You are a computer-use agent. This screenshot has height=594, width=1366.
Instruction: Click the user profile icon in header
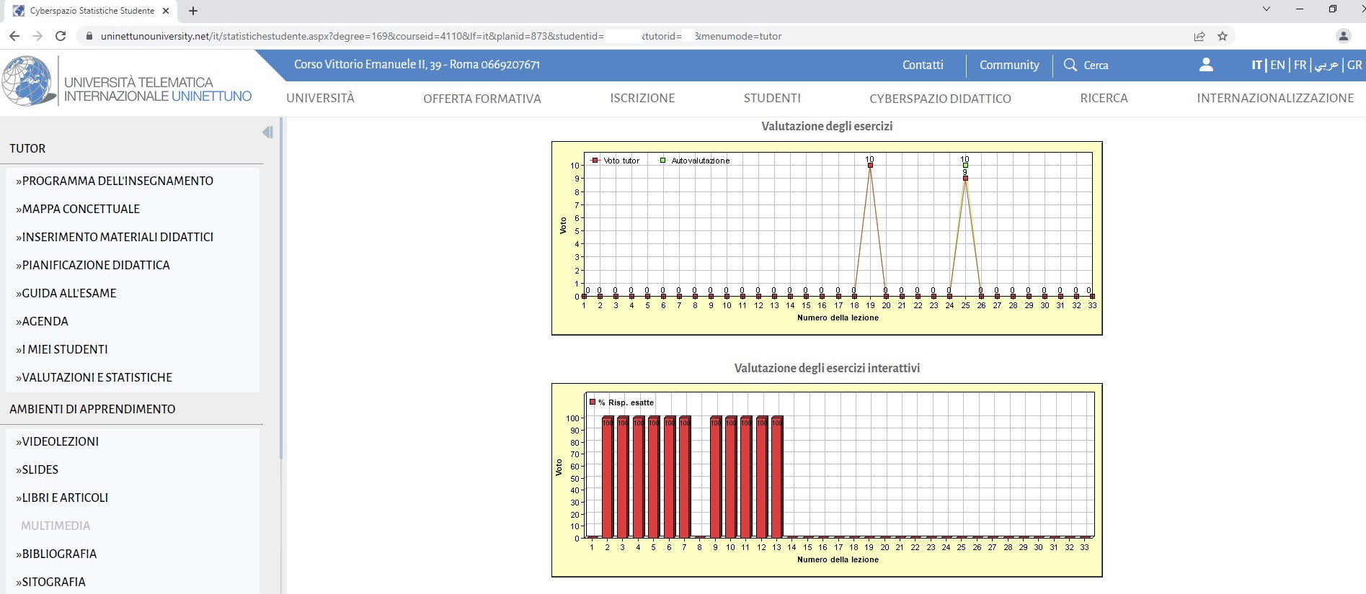coord(1206,65)
